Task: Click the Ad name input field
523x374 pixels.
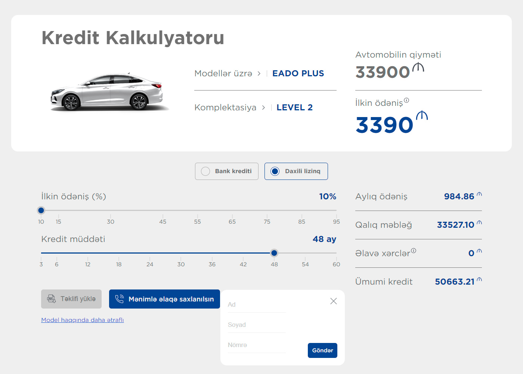Action: tap(257, 305)
